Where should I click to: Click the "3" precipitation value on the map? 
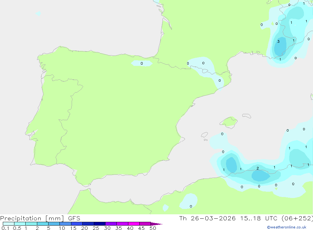click(279, 41)
